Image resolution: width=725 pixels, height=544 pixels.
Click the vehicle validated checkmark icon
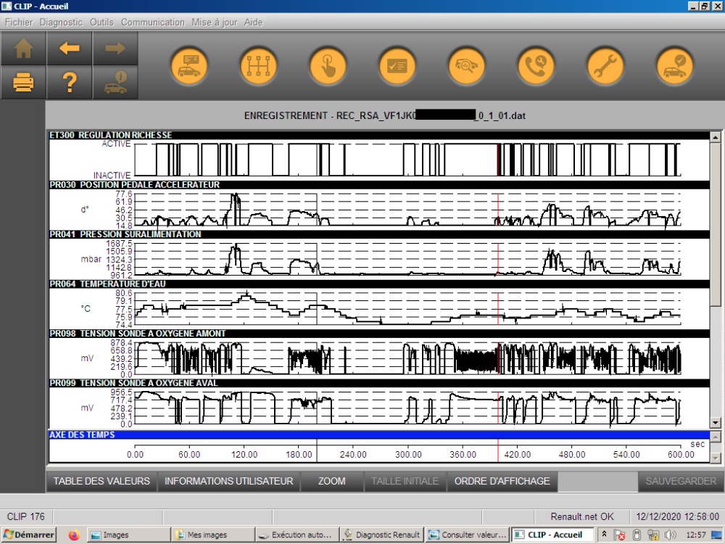[x=675, y=66]
